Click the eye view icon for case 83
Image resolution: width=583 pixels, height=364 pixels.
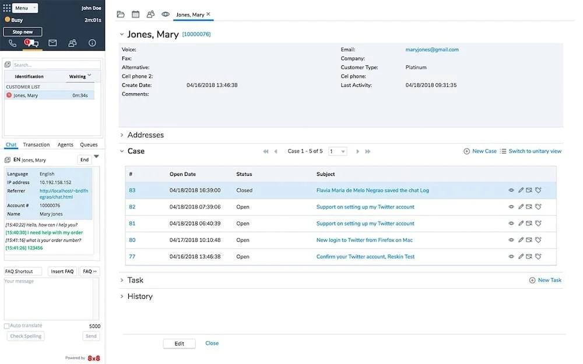tap(511, 190)
